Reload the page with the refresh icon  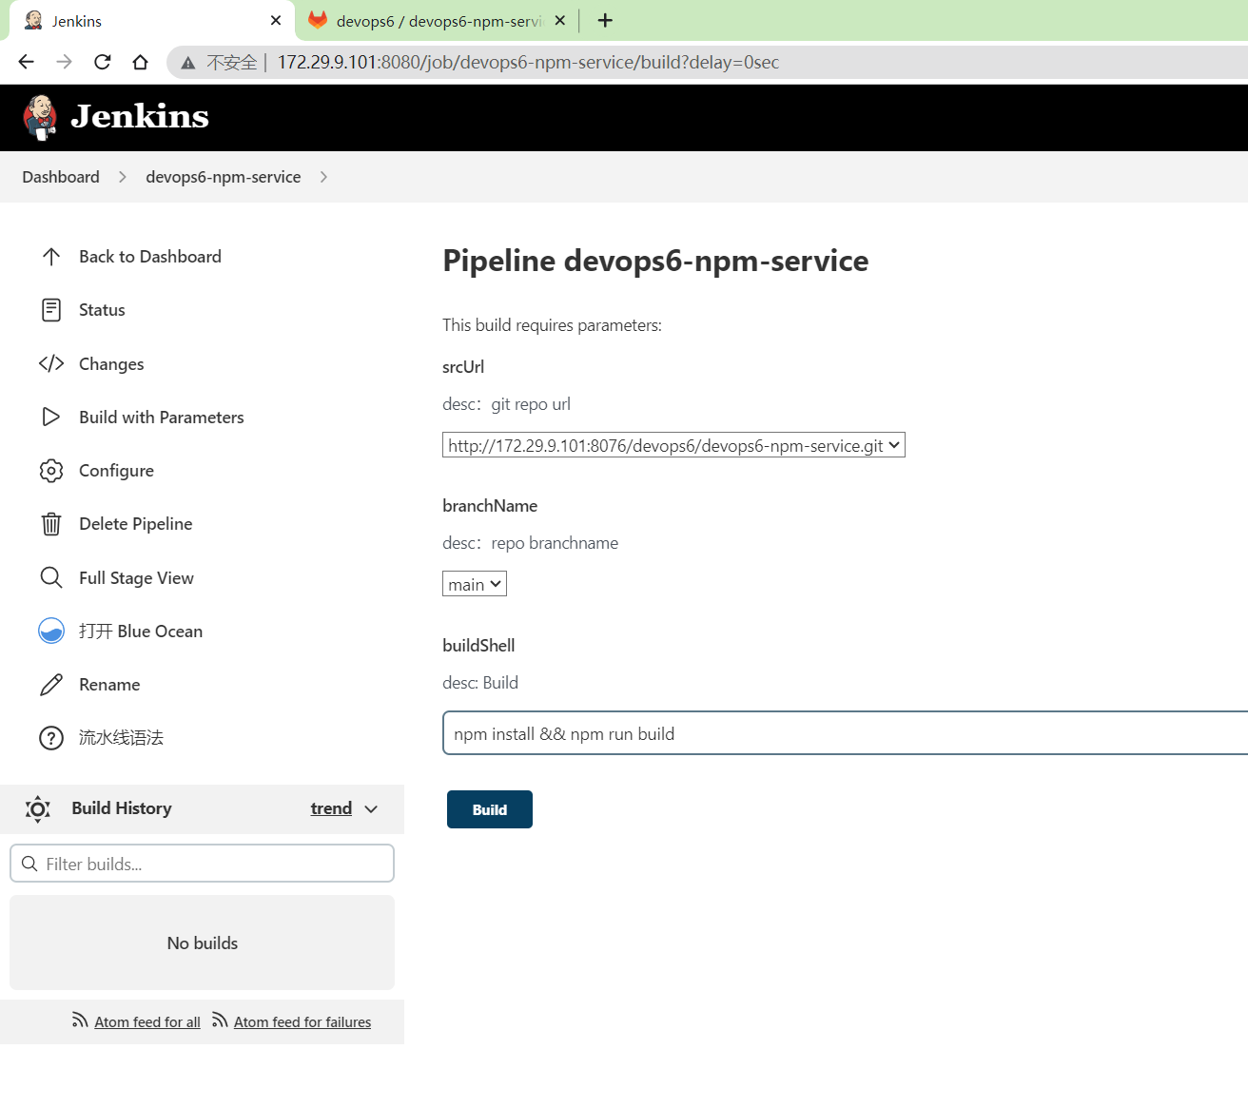(102, 62)
